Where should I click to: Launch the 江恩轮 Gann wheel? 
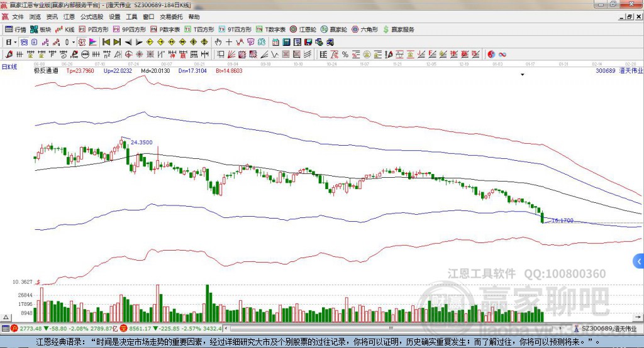[x=303, y=29]
